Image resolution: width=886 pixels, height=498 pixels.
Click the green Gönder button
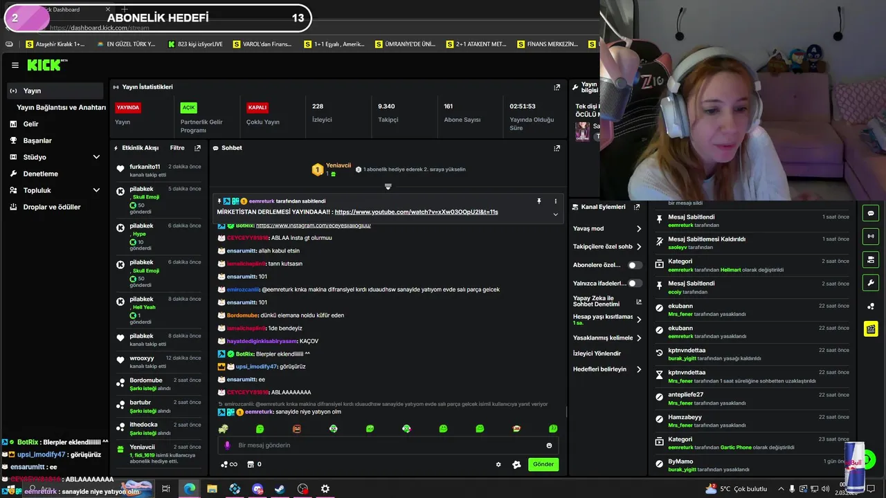click(x=543, y=464)
